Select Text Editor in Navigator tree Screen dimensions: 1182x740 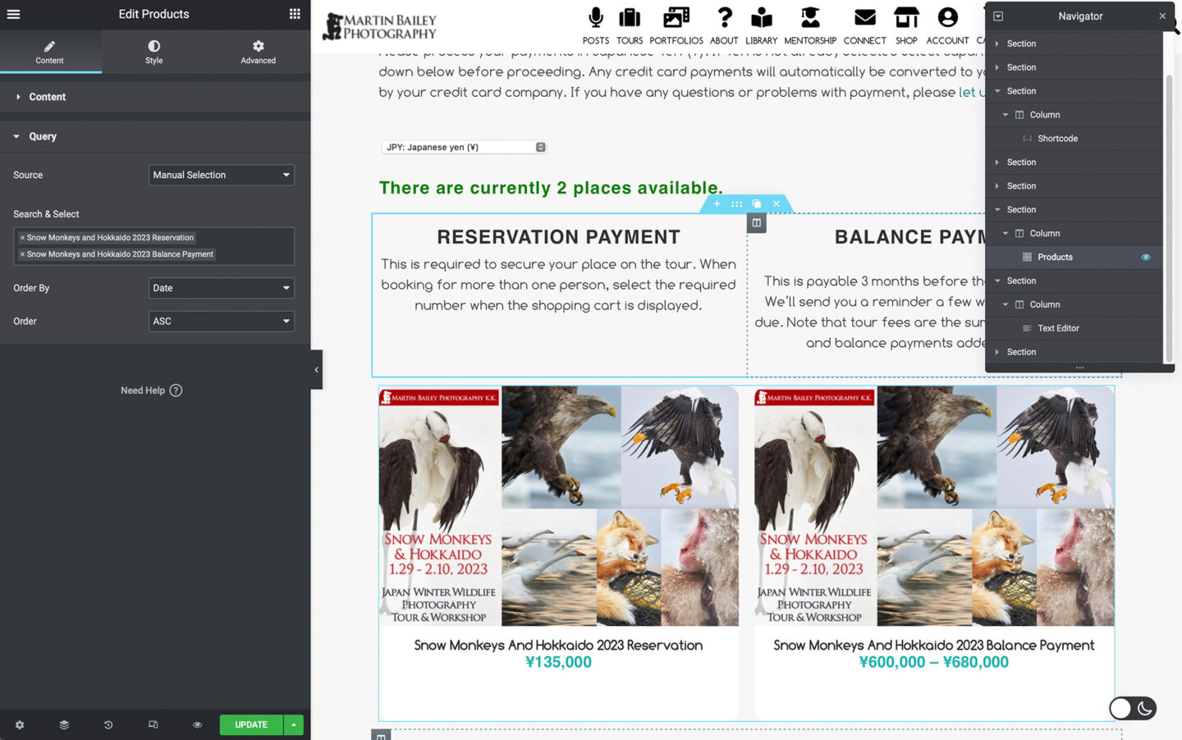[1057, 328]
